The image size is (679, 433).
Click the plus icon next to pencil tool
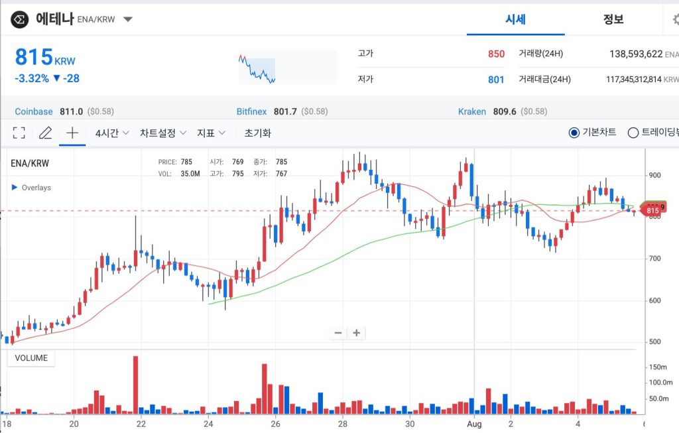tap(71, 133)
